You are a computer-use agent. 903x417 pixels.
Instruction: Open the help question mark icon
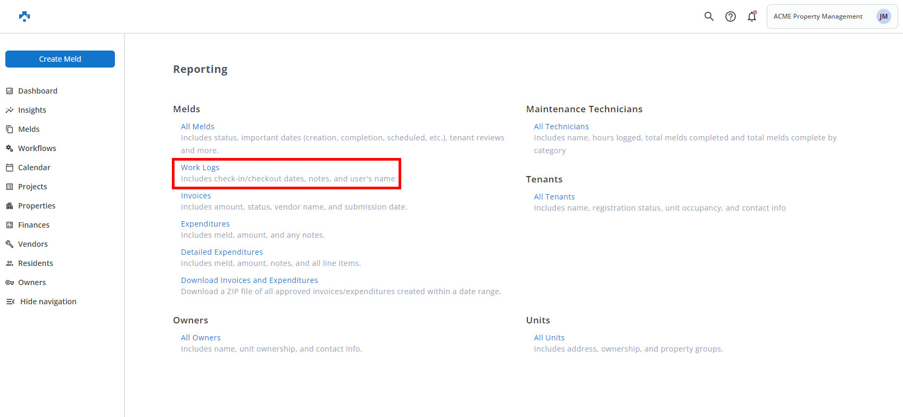(731, 16)
